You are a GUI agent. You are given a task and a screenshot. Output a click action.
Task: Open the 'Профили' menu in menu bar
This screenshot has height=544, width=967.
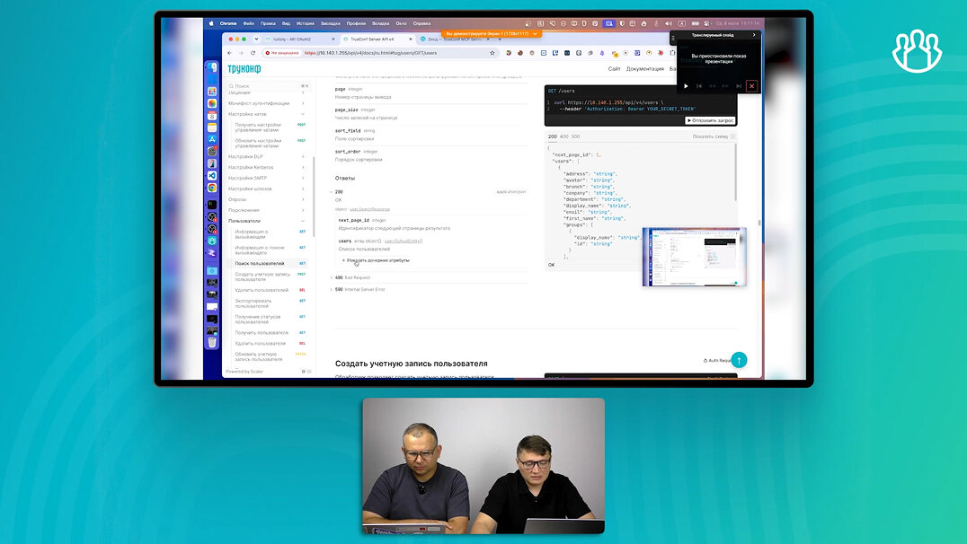pos(356,23)
